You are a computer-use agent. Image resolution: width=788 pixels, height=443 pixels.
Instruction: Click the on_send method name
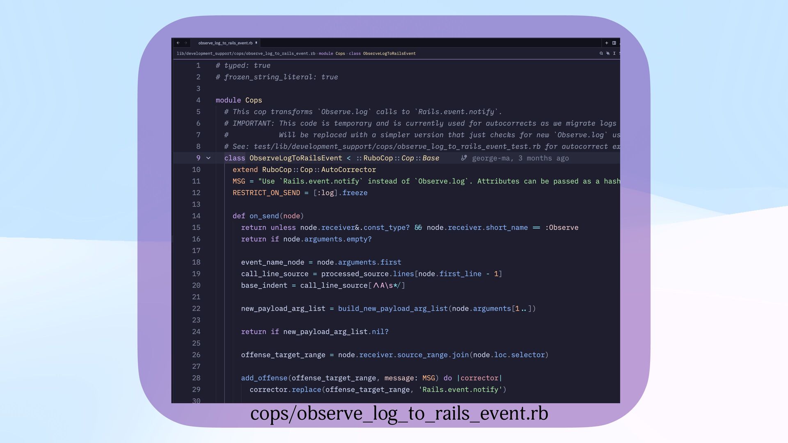tap(264, 216)
